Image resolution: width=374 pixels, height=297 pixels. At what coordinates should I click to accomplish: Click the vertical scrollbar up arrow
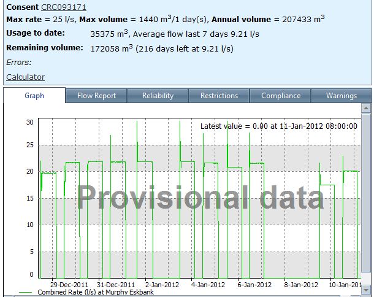[366, 108]
